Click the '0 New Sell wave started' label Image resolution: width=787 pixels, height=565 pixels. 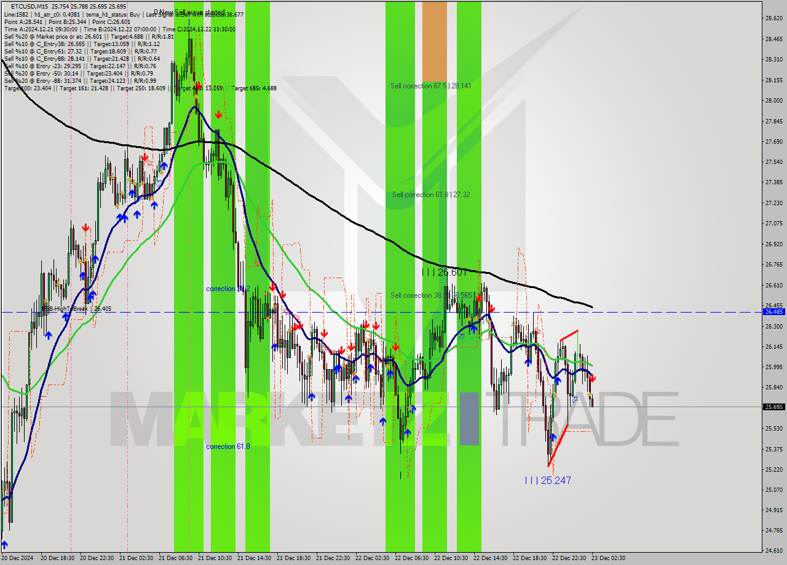tap(189, 12)
